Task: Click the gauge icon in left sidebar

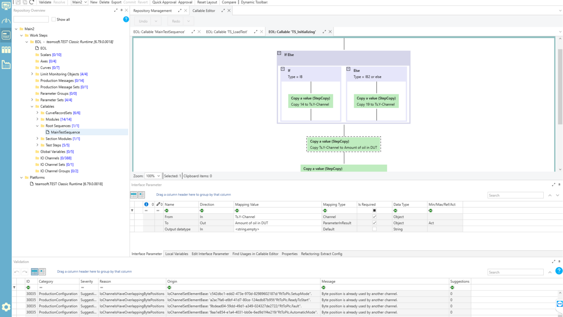Action: coord(6,21)
